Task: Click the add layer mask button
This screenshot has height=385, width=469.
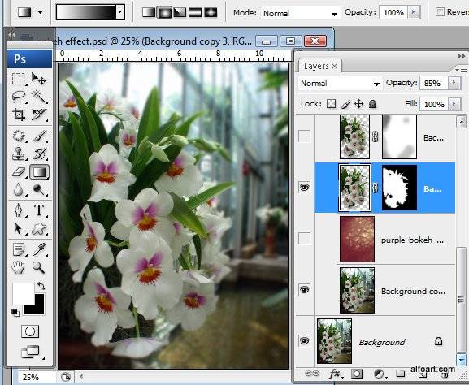Action: 357,374
